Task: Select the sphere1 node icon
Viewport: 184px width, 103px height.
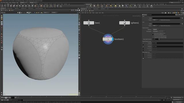Action: point(124,23)
